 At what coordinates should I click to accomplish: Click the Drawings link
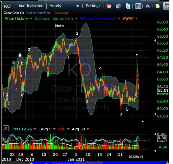pyautogui.click(x=61, y=13)
